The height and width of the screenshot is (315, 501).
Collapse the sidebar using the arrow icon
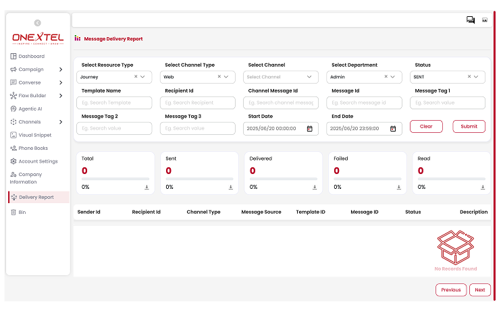pyautogui.click(x=37, y=23)
